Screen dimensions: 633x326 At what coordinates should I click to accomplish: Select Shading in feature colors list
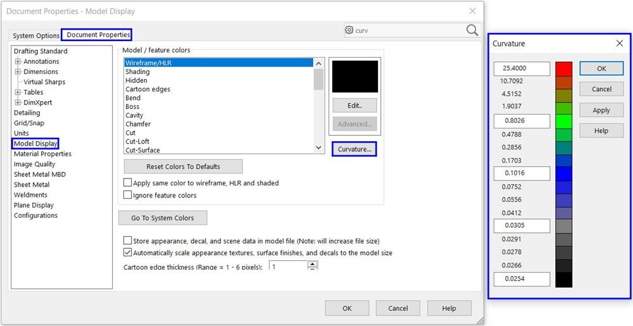(137, 72)
